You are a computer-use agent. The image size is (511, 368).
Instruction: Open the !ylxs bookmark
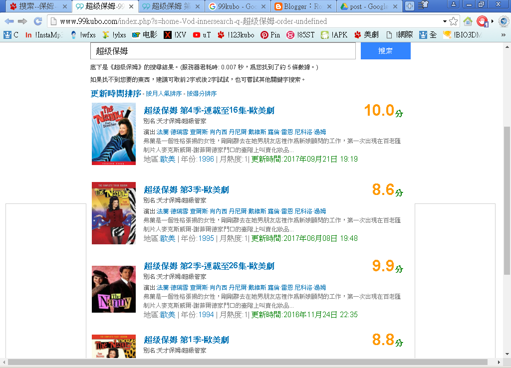(114, 35)
